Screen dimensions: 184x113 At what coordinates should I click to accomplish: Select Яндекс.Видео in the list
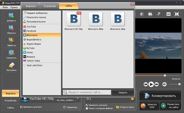(x=42, y=44)
